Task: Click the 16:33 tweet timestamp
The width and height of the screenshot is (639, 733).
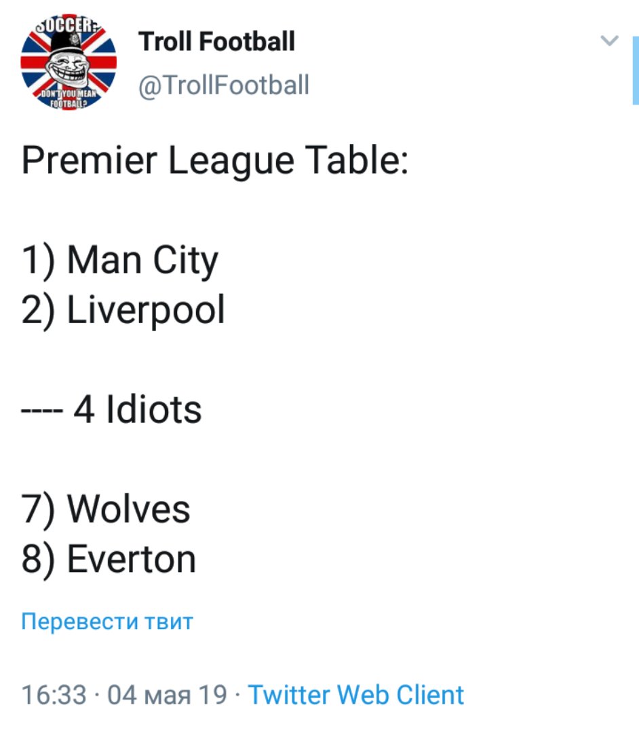Action: 54,695
